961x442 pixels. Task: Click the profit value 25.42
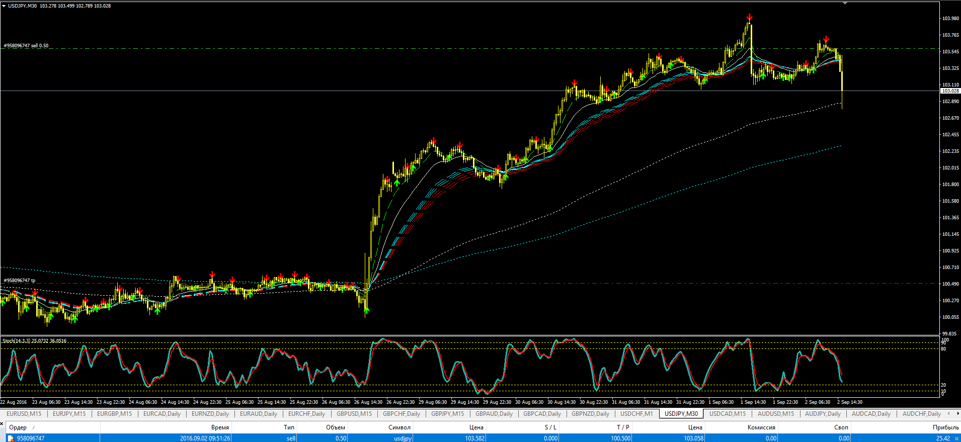pyautogui.click(x=943, y=438)
